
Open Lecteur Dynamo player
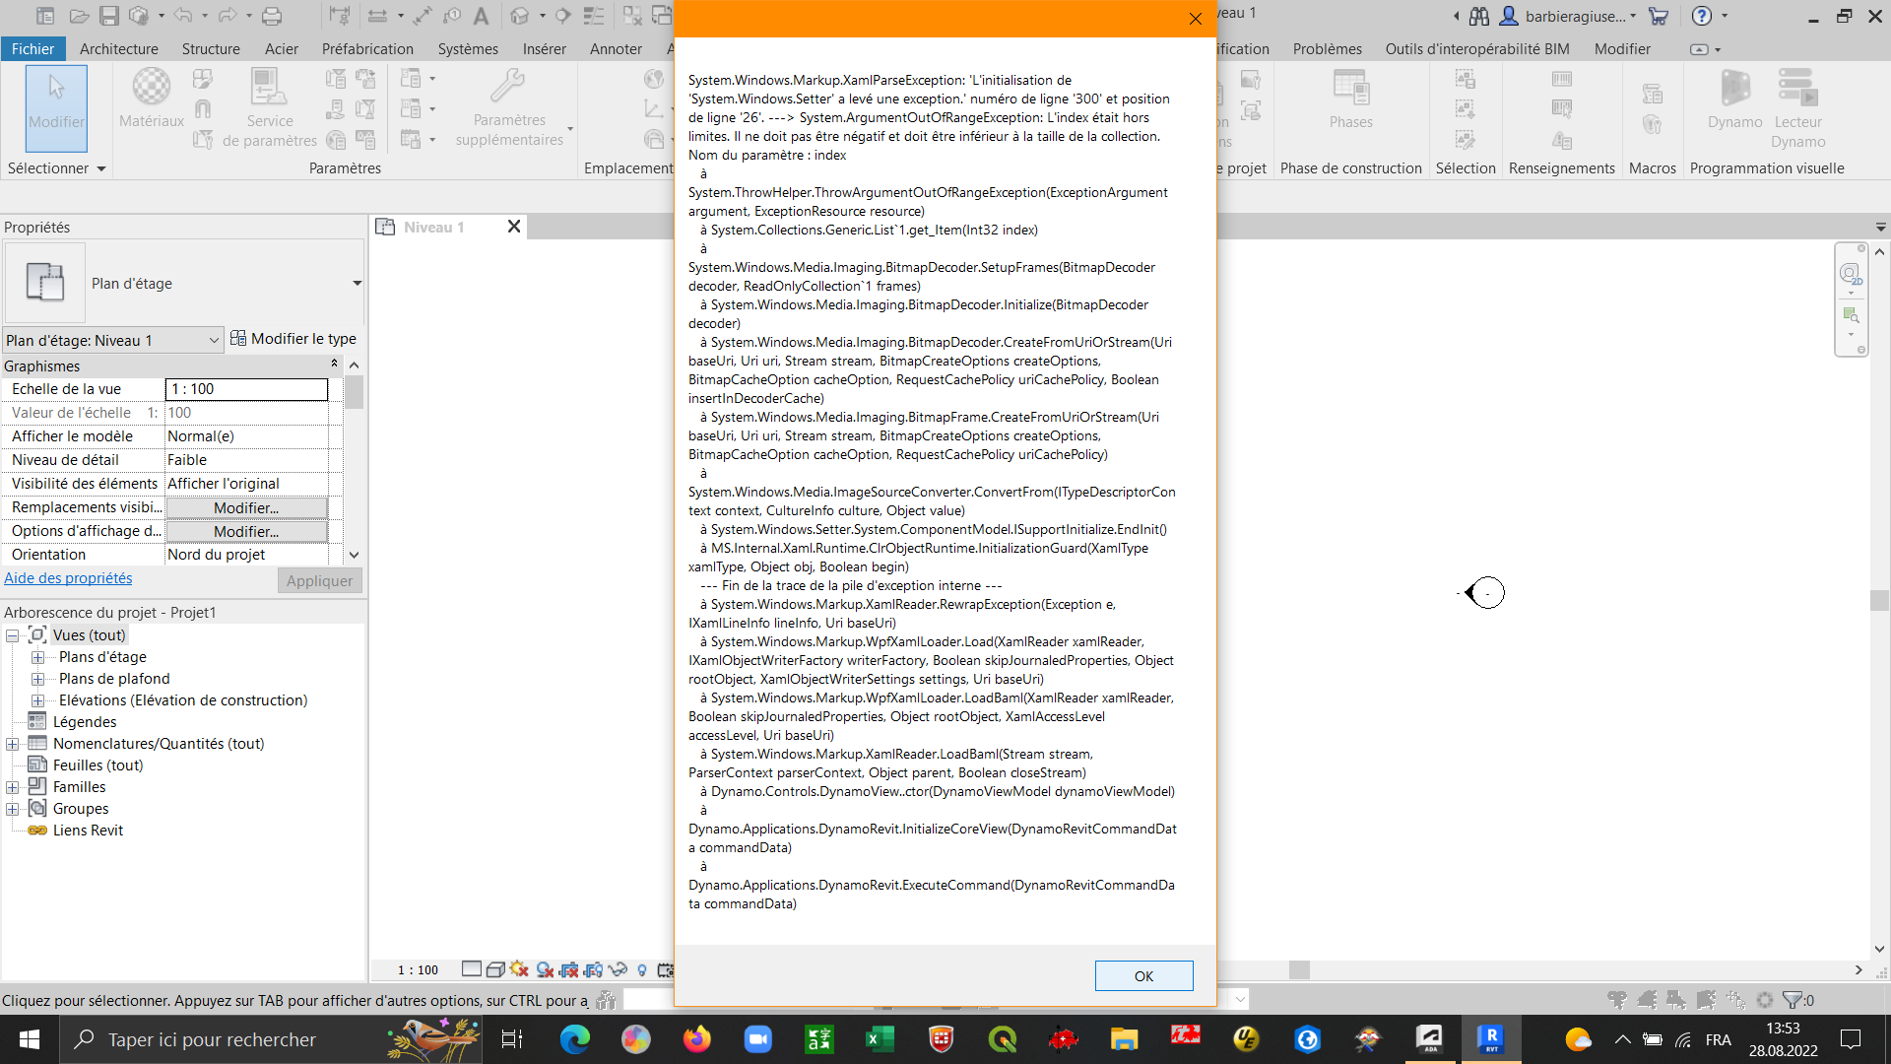click(1798, 108)
